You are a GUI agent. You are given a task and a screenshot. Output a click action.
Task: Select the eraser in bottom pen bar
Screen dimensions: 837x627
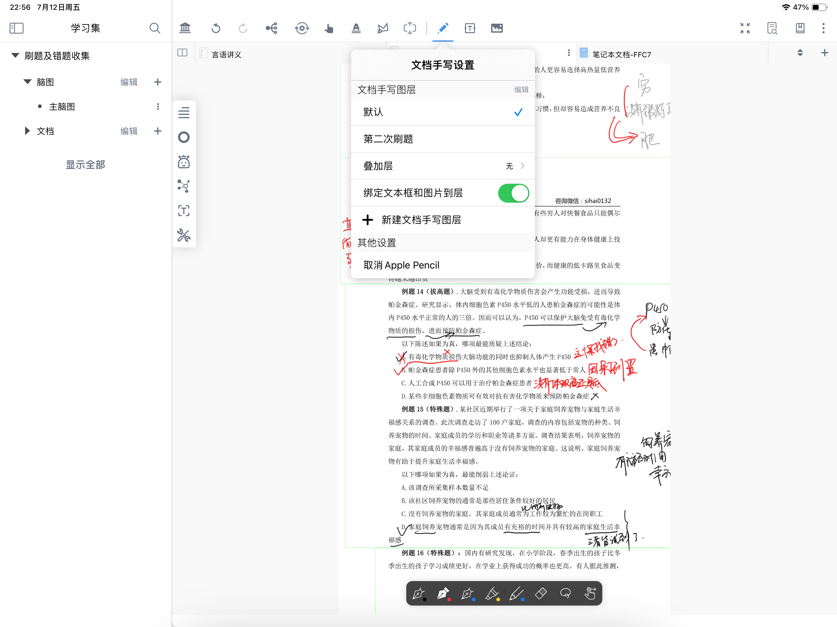(x=541, y=593)
